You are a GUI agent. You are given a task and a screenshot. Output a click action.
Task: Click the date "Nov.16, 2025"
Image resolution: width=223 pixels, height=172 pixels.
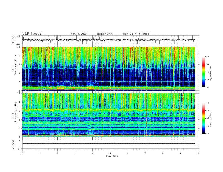point(79,34)
